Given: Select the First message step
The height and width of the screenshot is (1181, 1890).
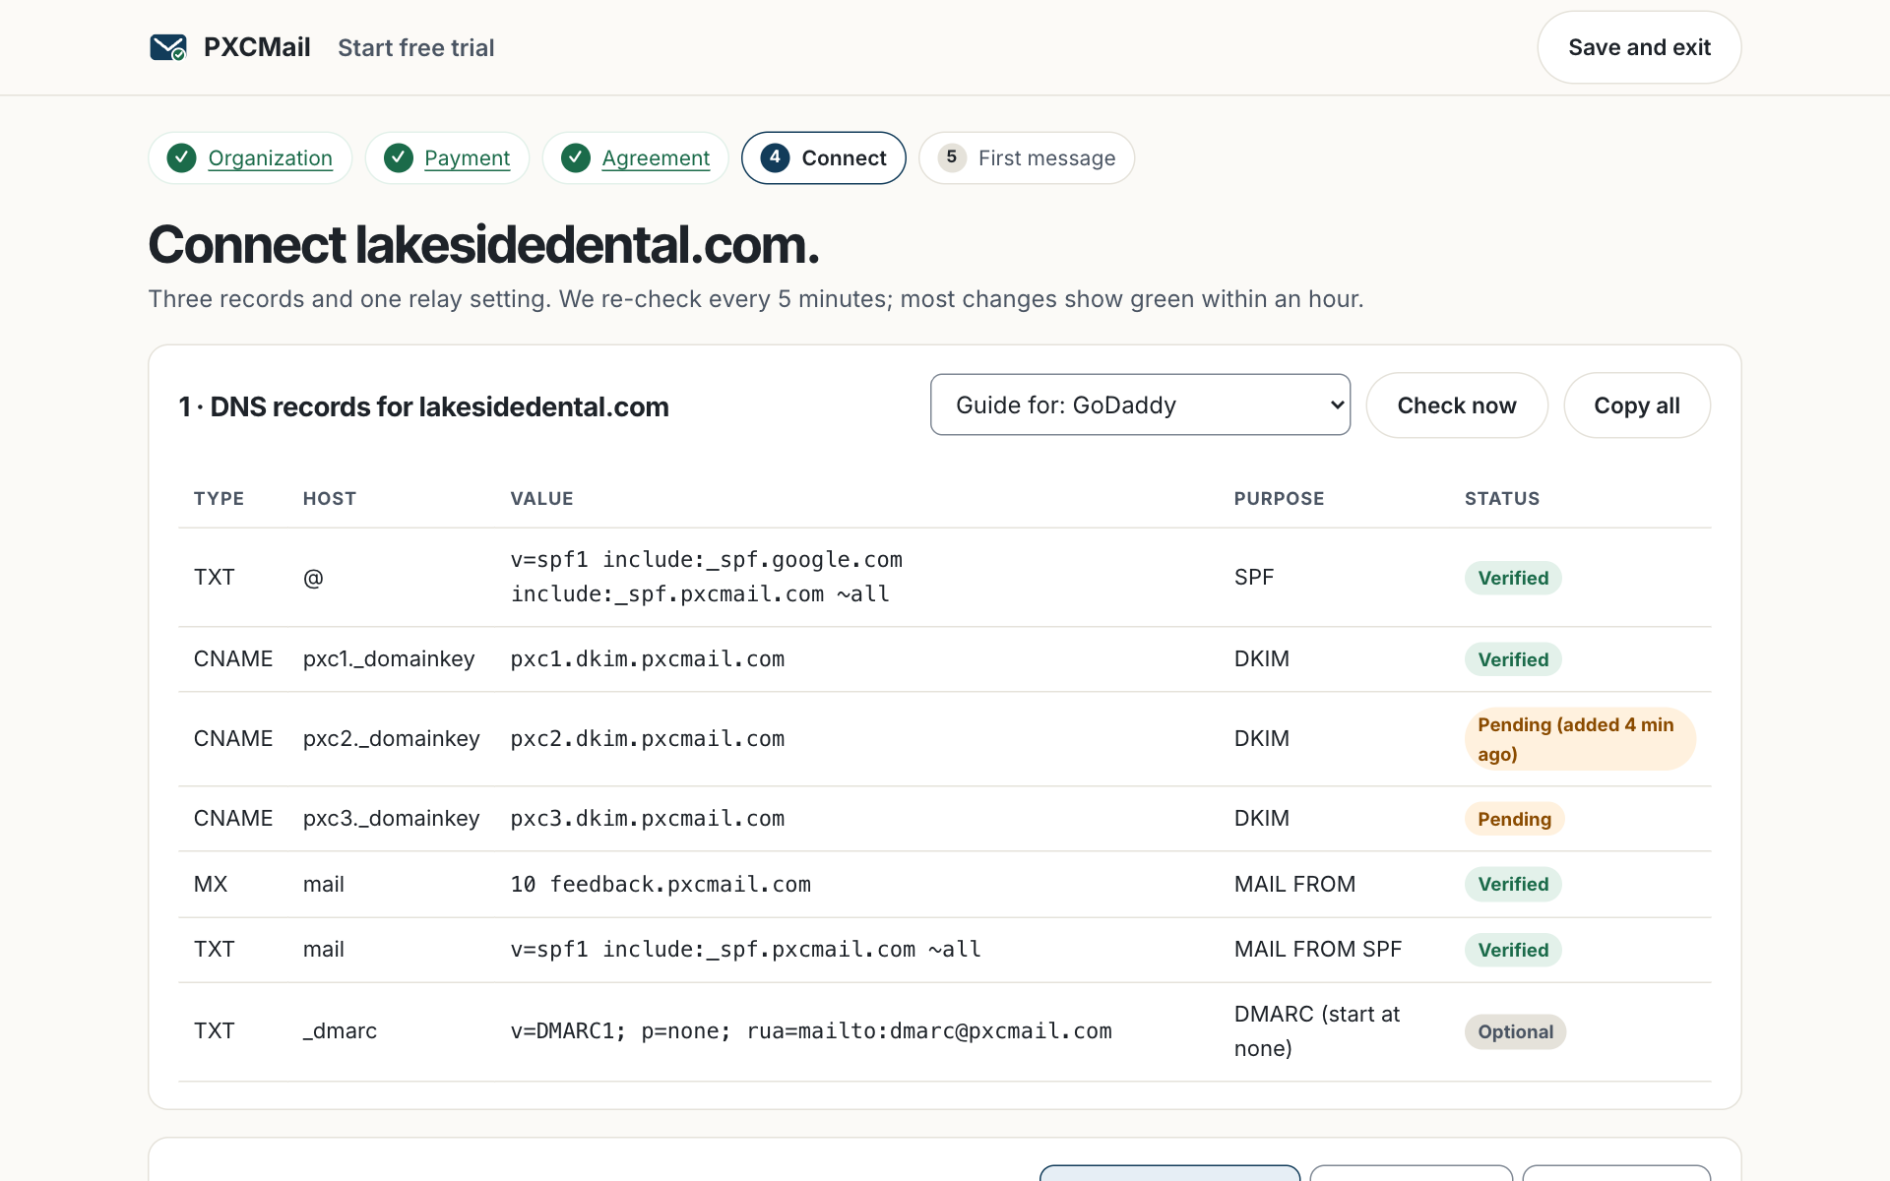Looking at the screenshot, I should click(x=1027, y=157).
